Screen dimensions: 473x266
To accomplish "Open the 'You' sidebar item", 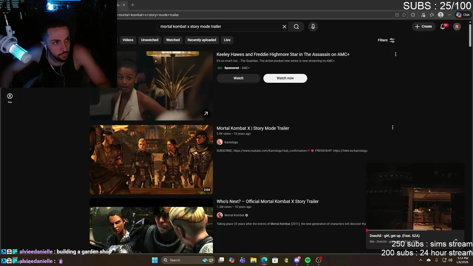I will pyautogui.click(x=10, y=98).
